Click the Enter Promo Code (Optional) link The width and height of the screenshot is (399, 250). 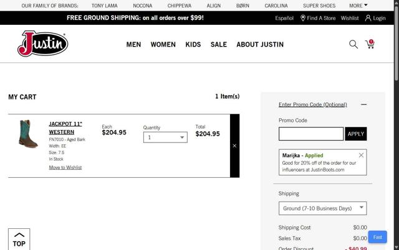coord(313,104)
